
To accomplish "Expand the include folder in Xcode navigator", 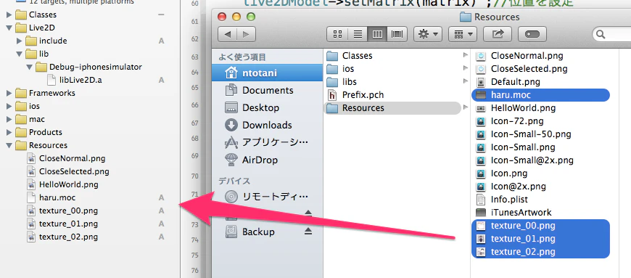I will click(19, 41).
